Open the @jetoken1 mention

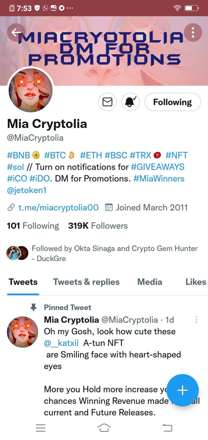point(27,191)
